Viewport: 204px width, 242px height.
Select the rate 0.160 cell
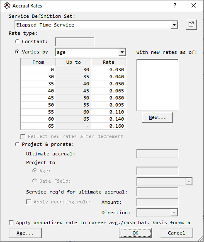(x=108, y=126)
